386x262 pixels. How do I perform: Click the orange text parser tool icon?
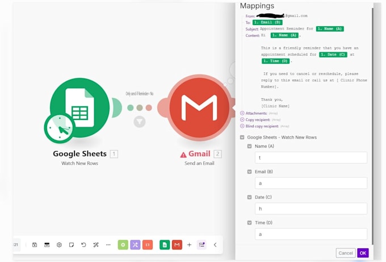point(148,245)
